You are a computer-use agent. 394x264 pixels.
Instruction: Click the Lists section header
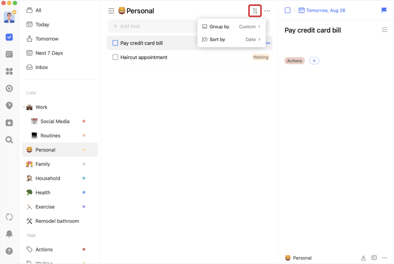tap(31, 93)
